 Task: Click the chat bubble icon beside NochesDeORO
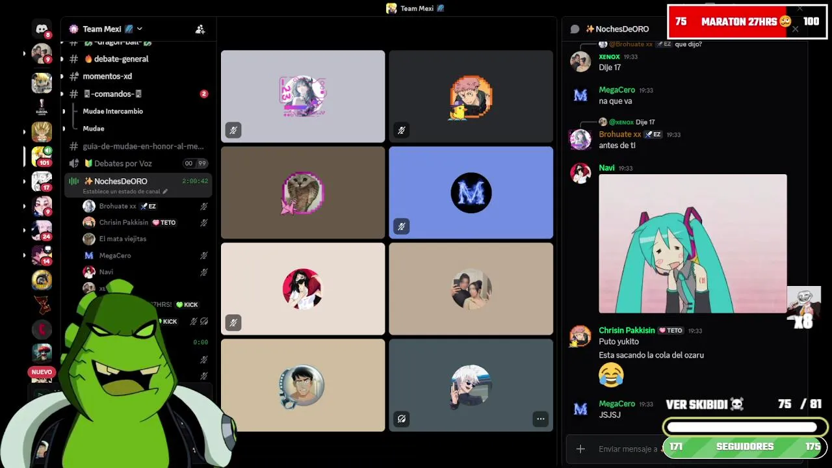coord(575,29)
